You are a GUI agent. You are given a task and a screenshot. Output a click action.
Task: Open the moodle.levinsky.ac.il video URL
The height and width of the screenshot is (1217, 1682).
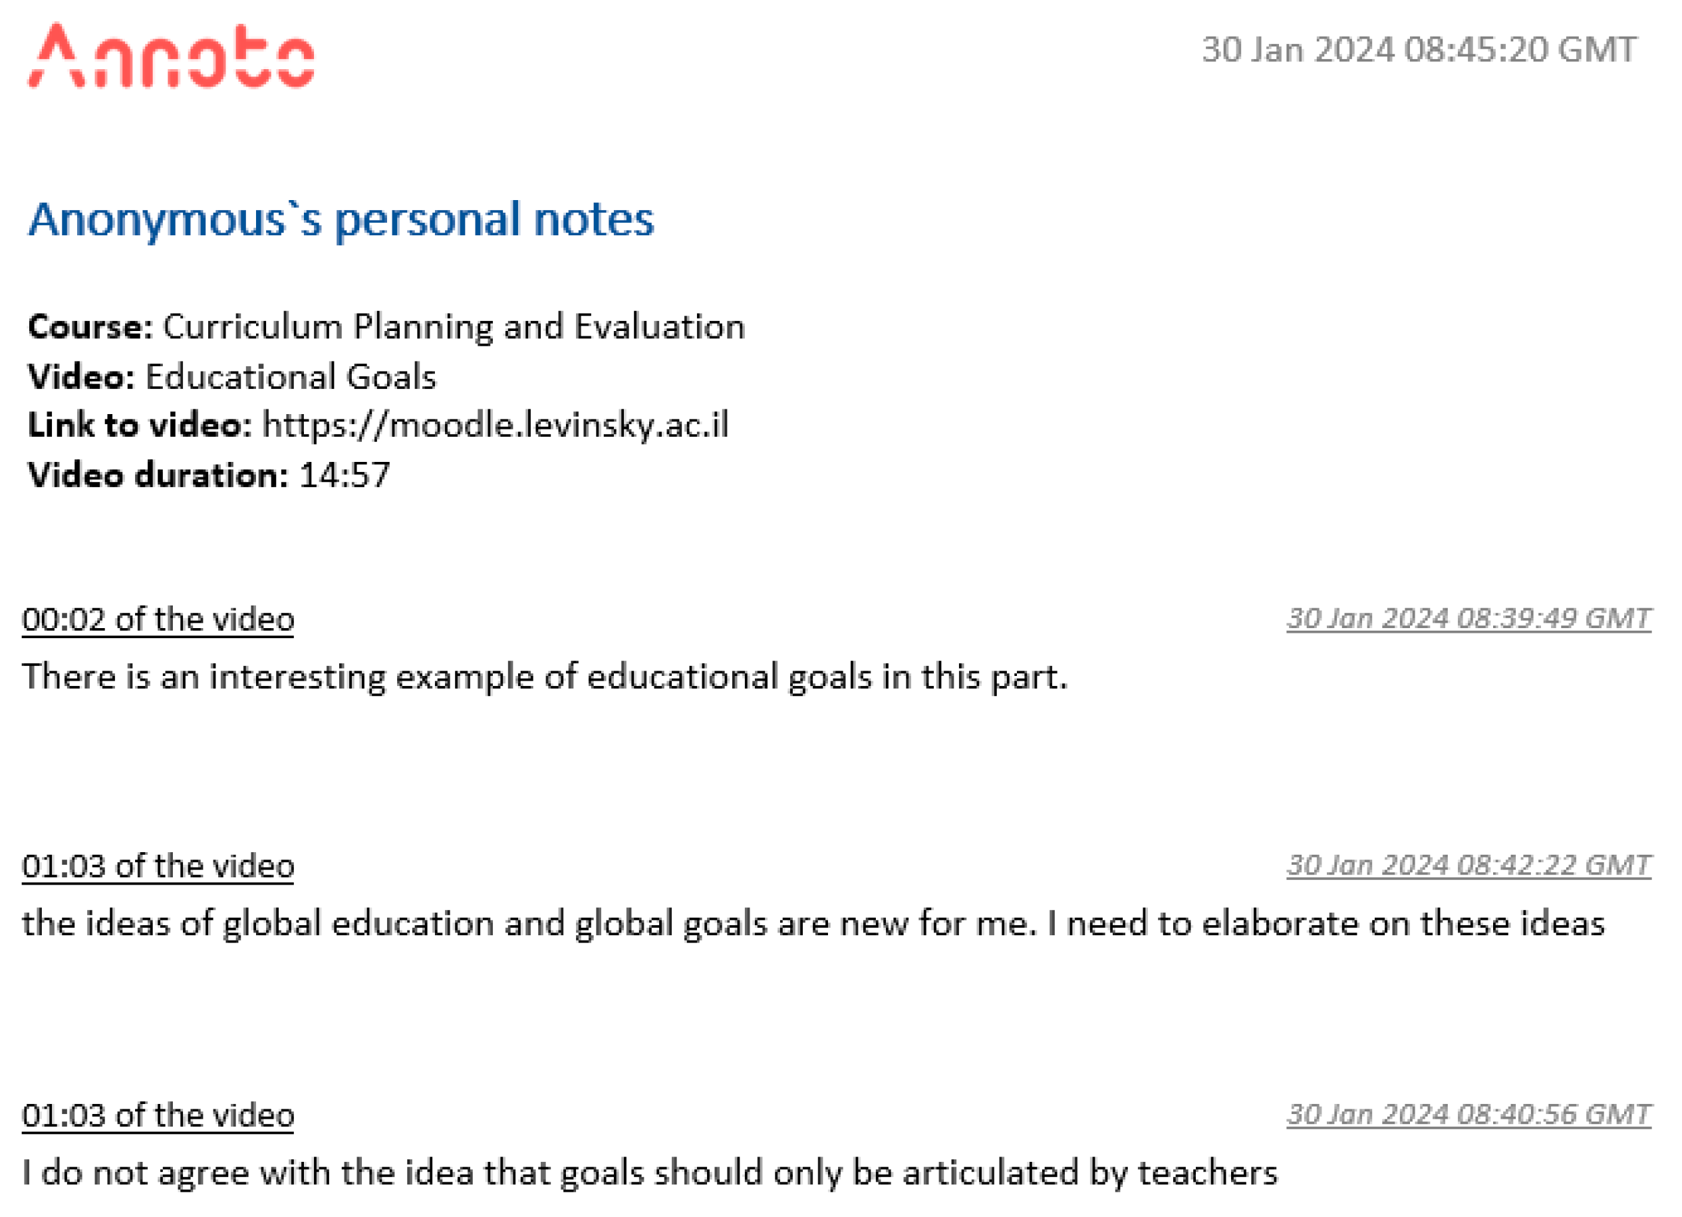pyautogui.click(x=495, y=426)
